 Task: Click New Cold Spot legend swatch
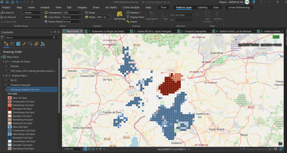pos(10,127)
